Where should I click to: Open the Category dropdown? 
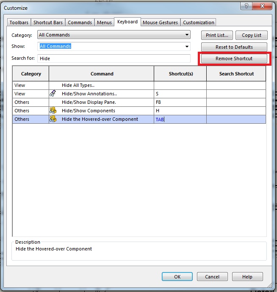(x=114, y=35)
